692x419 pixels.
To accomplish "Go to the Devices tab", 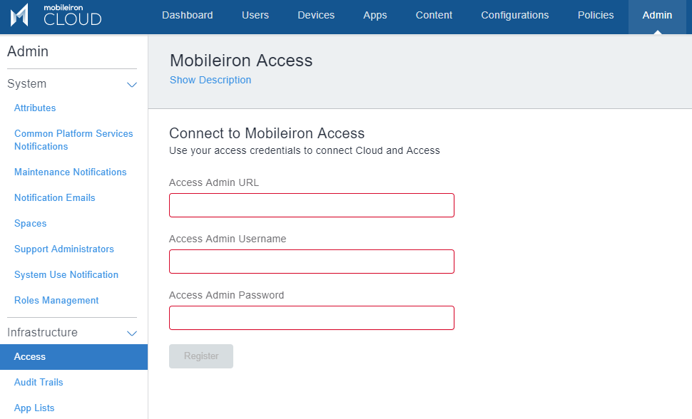I will 316,16.
